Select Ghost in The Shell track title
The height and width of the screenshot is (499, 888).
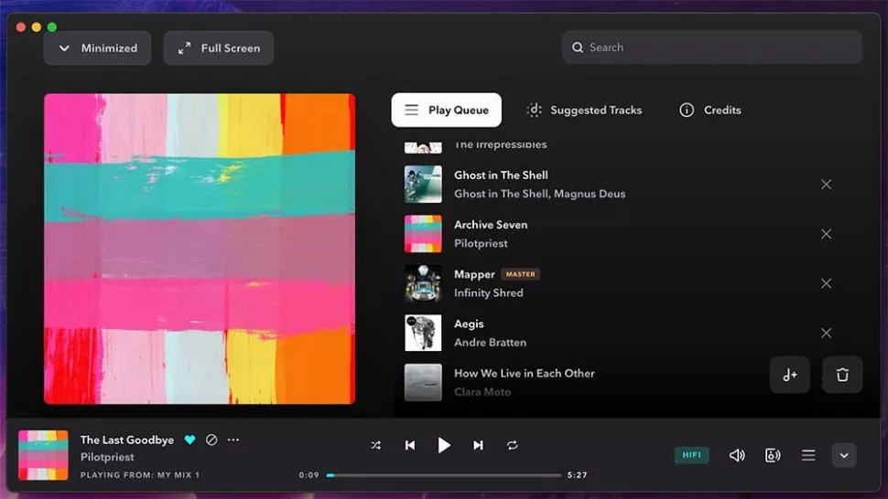pos(501,175)
